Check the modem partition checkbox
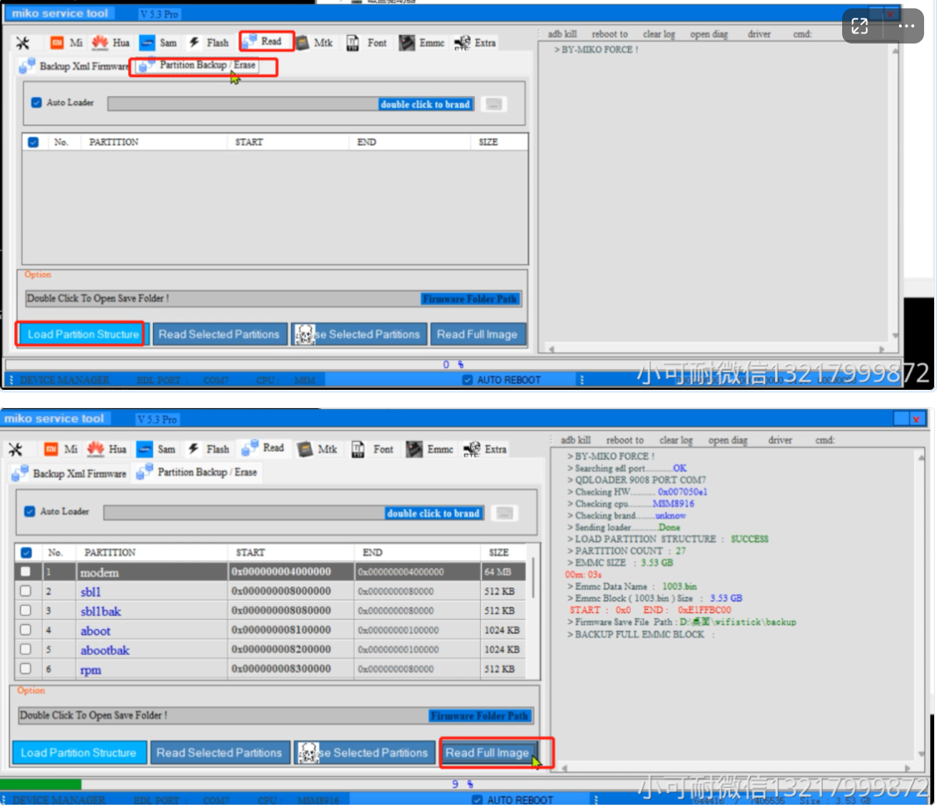 (26, 572)
